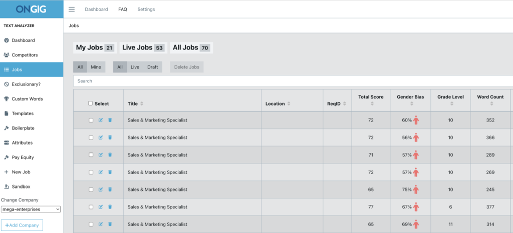Sort table by Location column
The width and height of the screenshot is (513, 233).
[288, 104]
